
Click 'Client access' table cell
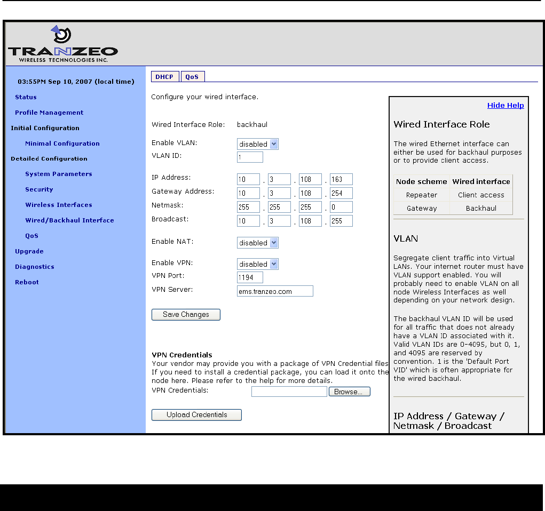tap(481, 195)
